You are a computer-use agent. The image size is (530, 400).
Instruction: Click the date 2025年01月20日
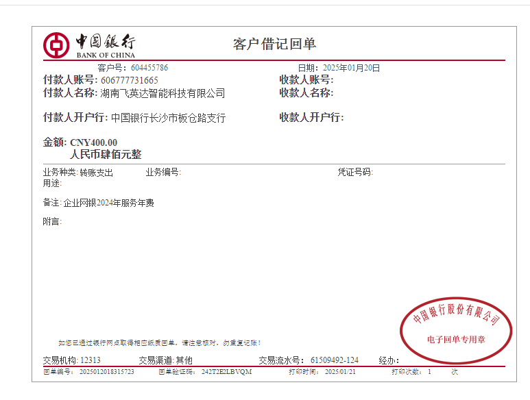(x=351, y=68)
